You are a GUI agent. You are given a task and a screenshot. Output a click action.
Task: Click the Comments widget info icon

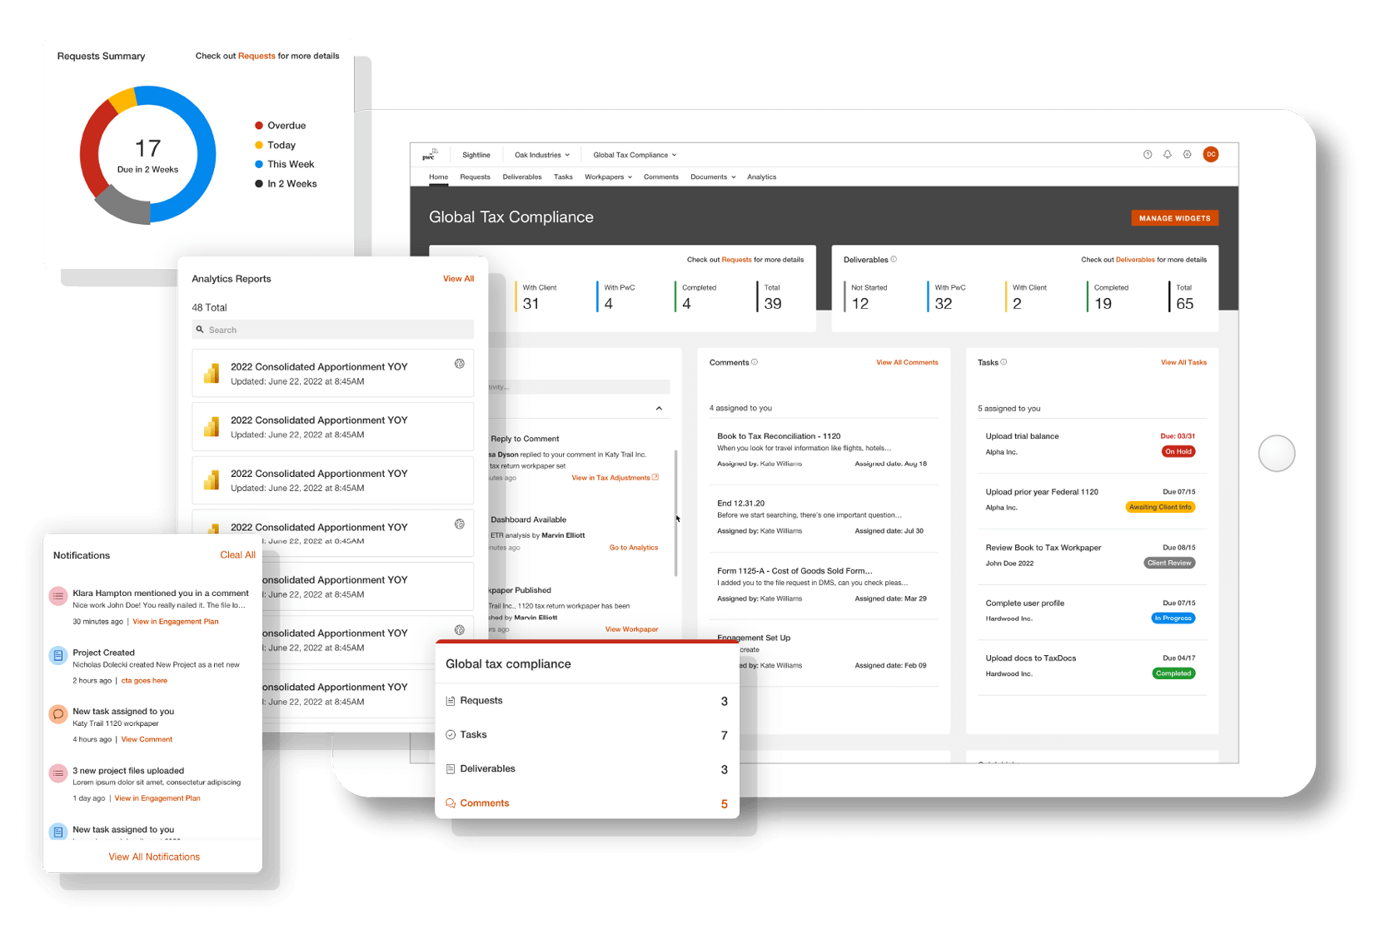[x=755, y=362]
